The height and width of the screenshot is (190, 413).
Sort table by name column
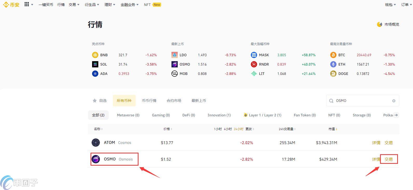click(98, 129)
